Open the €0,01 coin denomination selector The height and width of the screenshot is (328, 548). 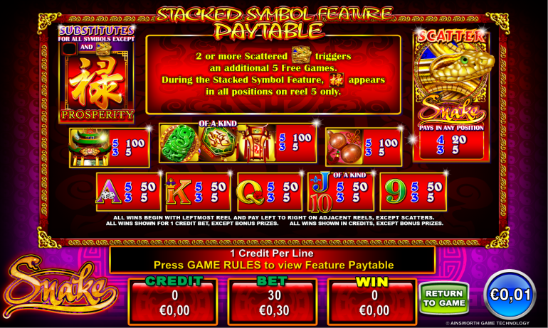(510, 295)
